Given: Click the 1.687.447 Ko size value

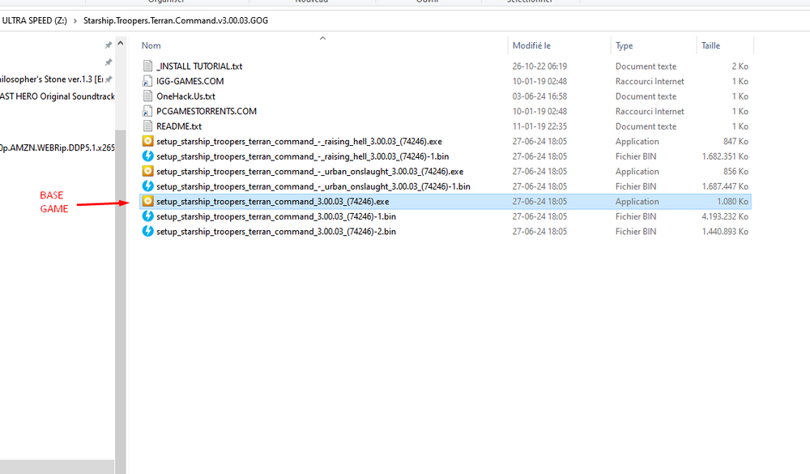Looking at the screenshot, I should point(725,186).
